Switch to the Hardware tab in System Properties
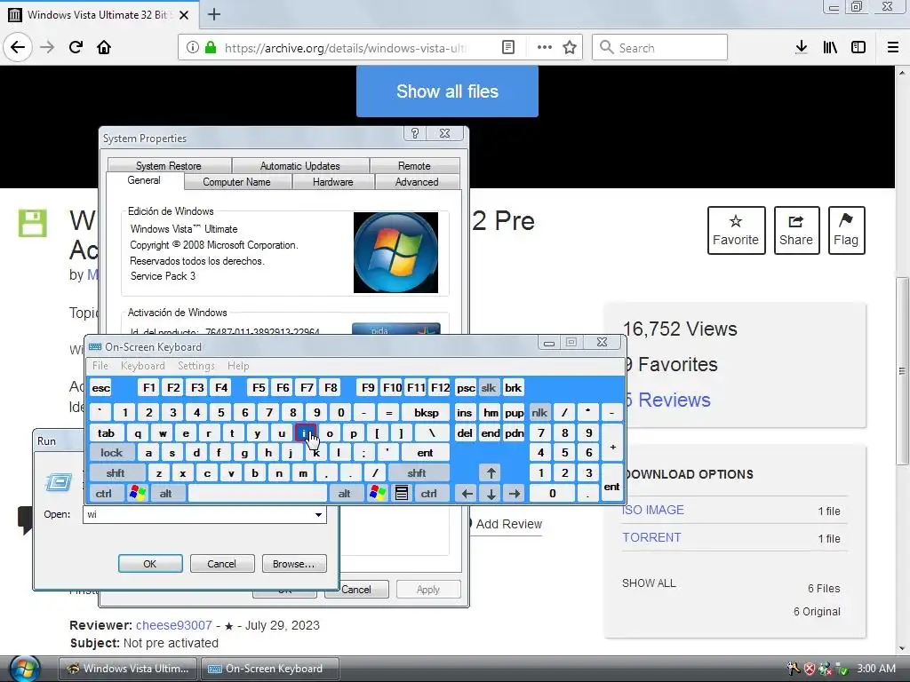The height and width of the screenshot is (682, 910). point(332,182)
